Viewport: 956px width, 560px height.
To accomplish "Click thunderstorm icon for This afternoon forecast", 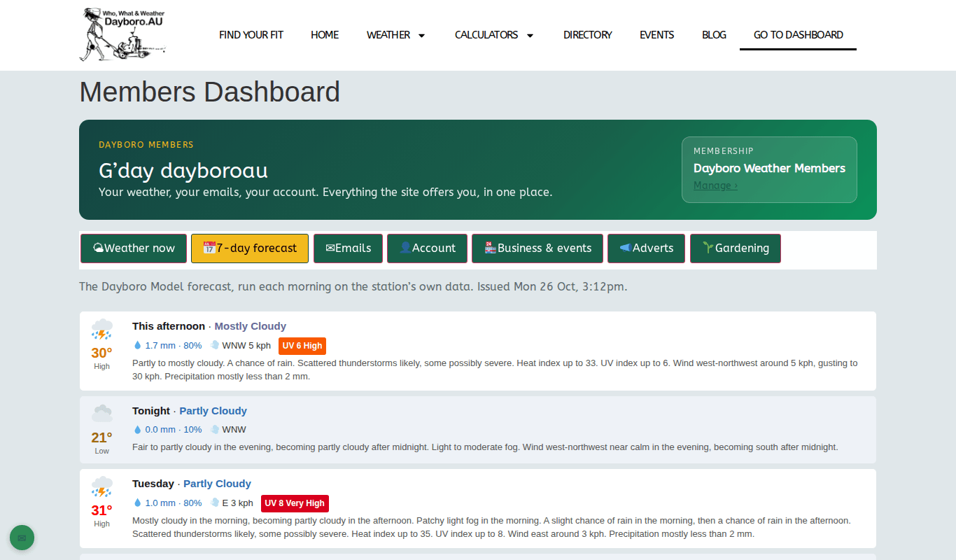I will point(102,330).
